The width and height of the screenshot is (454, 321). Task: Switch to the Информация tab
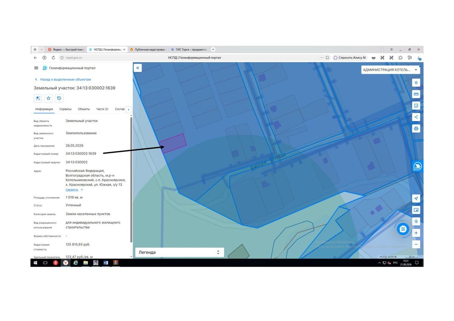pyautogui.click(x=44, y=109)
